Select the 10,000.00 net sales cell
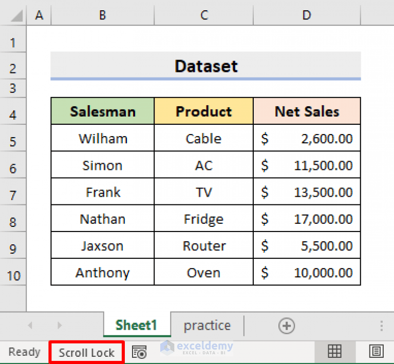Screen dimensions: 394x364 tap(307, 272)
